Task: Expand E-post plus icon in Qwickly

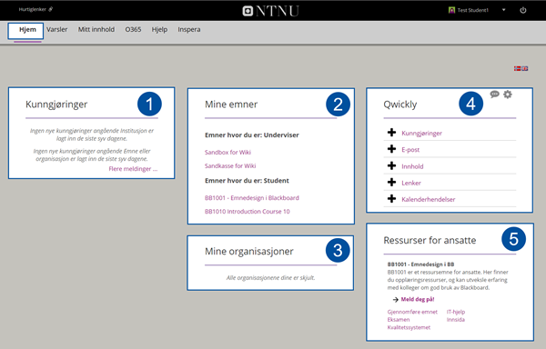Action: (x=391, y=149)
